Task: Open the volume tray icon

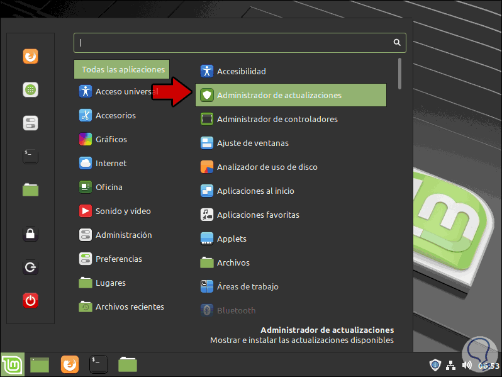Action: click(467, 365)
